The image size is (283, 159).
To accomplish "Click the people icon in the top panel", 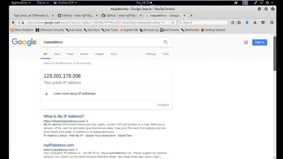I will [236, 3].
